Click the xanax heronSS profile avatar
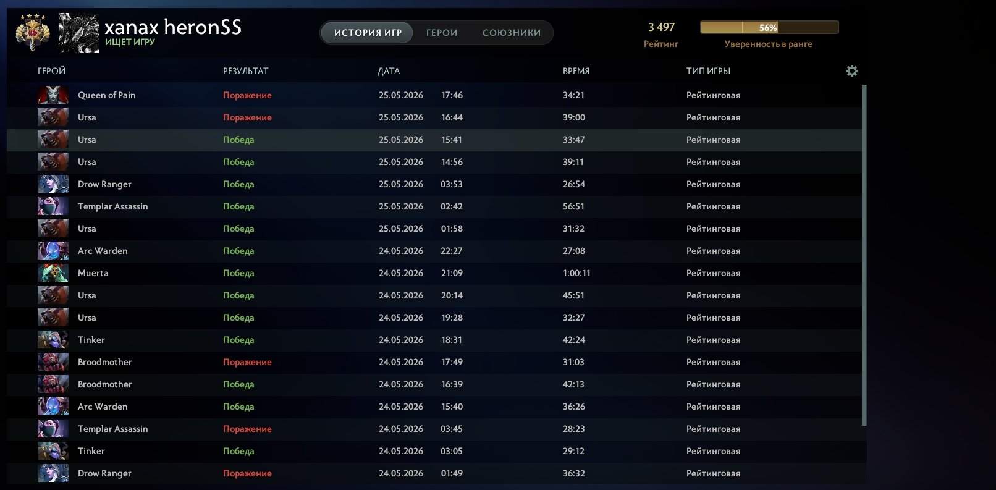Viewport: 996px width, 490px height. pos(78,33)
